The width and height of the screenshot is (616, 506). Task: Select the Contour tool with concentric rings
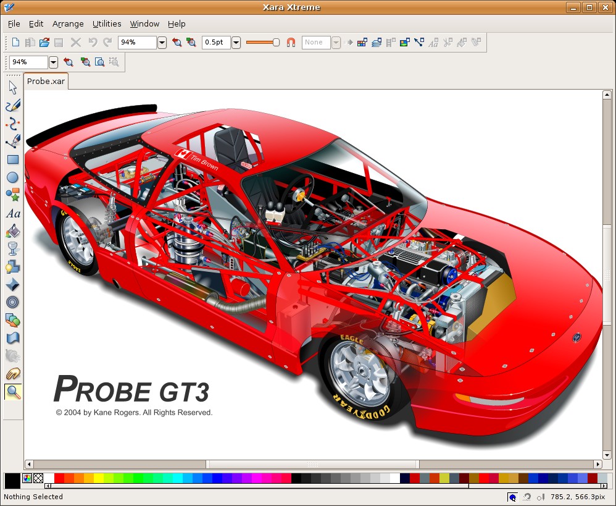(12, 302)
